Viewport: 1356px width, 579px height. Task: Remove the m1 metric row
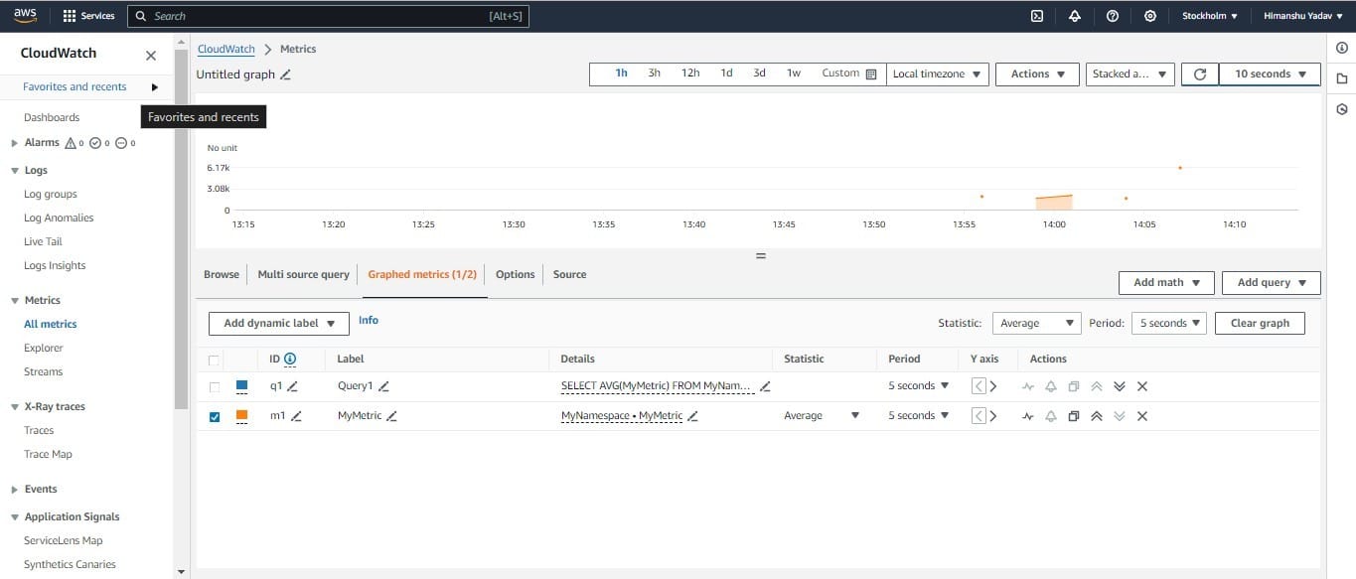pyautogui.click(x=1142, y=416)
